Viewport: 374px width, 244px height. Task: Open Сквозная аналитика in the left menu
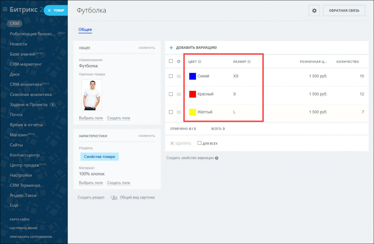pyautogui.click(x=31, y=94)
